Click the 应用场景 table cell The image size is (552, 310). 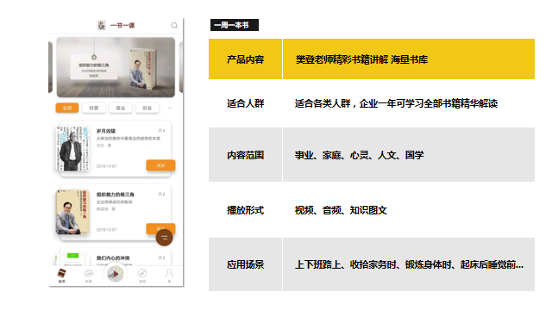(245, 264)
